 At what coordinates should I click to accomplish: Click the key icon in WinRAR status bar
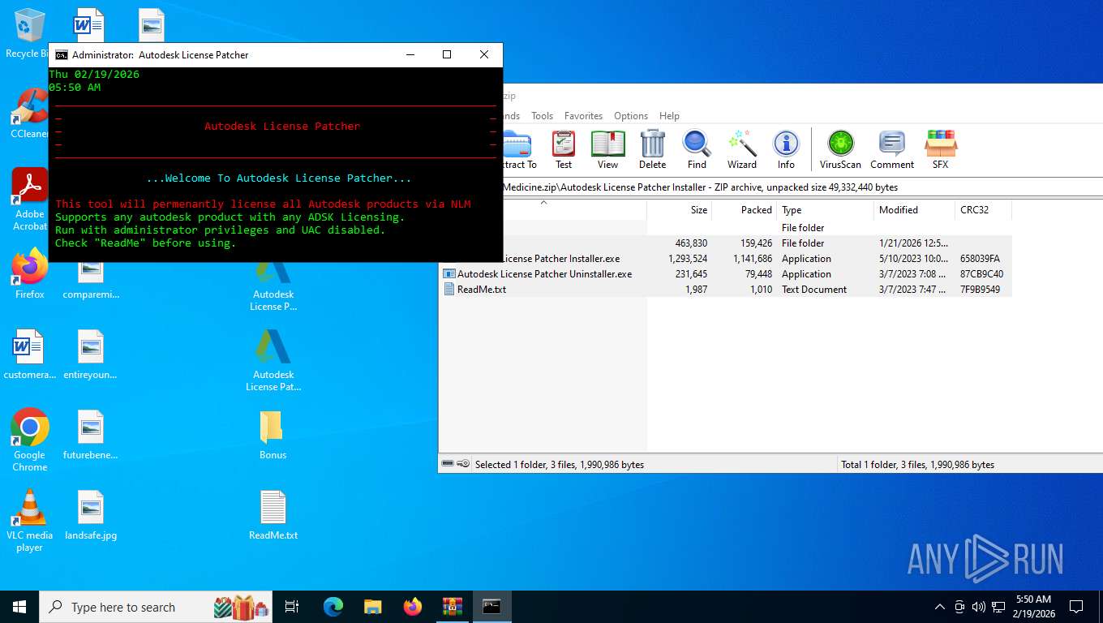point(463,464)
